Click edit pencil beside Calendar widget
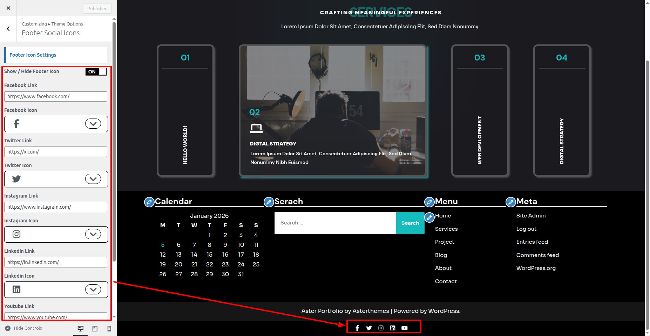The width and height of the screenshot is (650, 336). click(149, 202)
